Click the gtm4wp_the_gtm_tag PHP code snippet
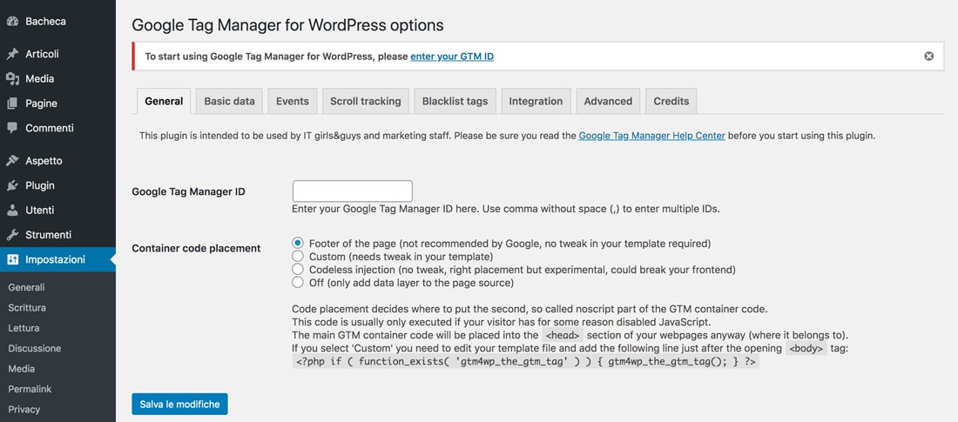Image resolution: width=958 pixels, height=422 pixels. tap(525, 362)
